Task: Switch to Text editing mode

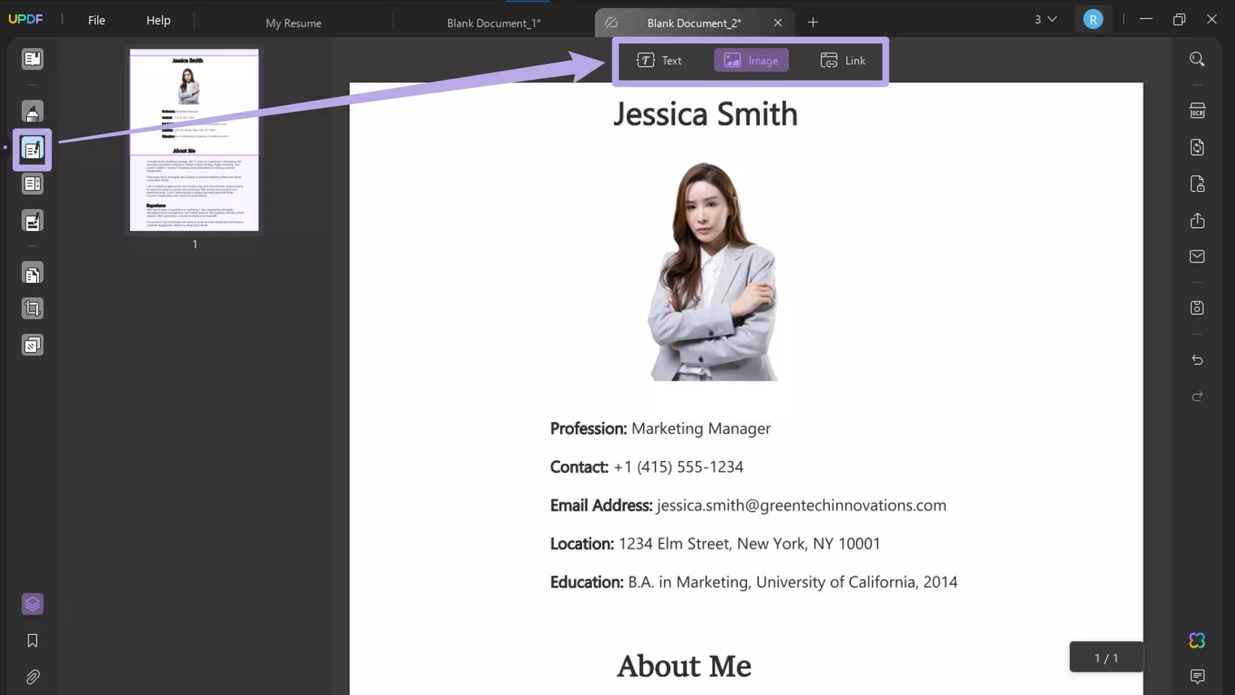Action: pos(660,60)
